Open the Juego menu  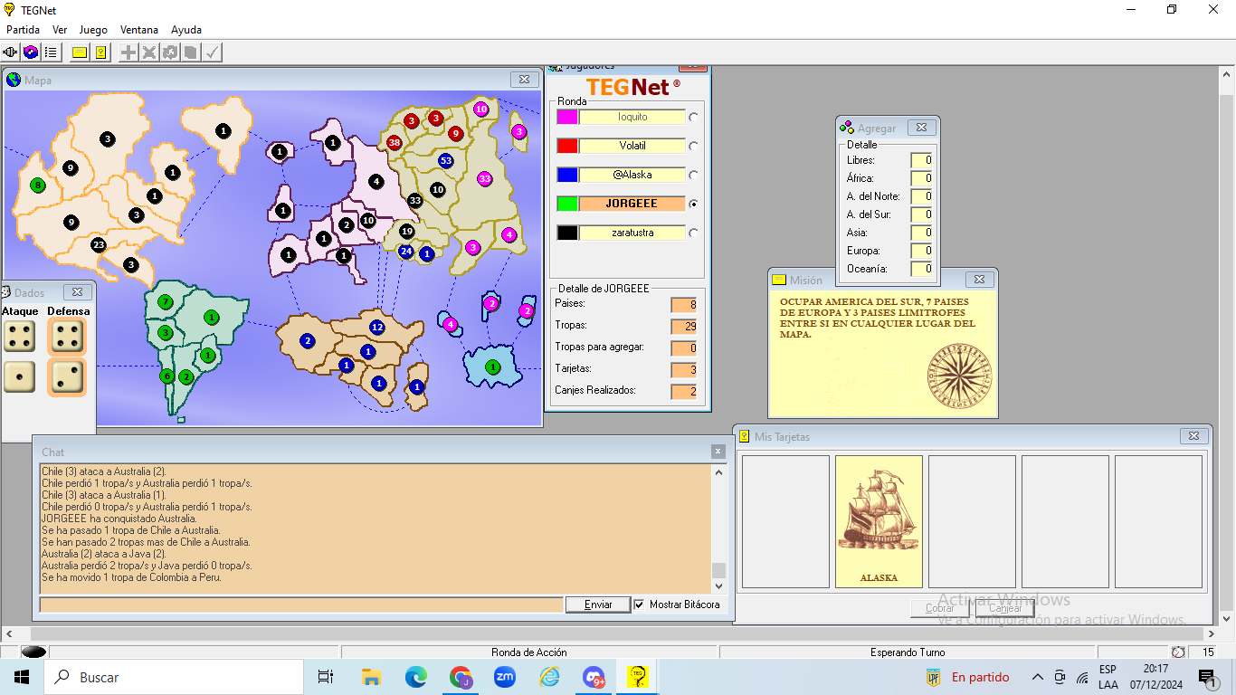coord(93,30)
